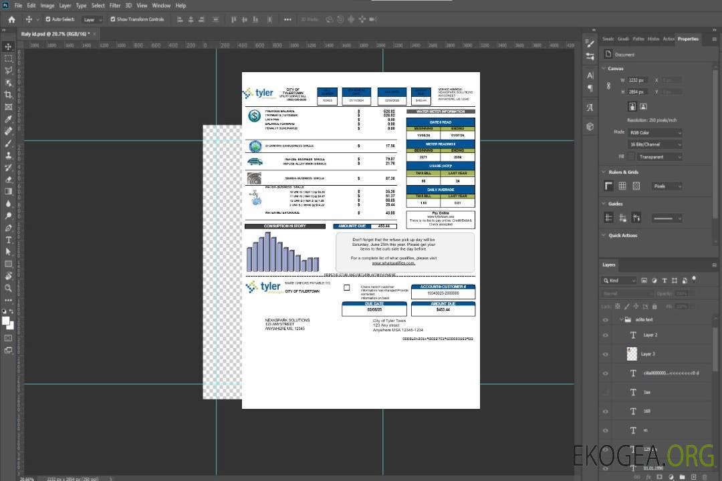The image size is (722, 481).
Task: Open the Pixels ruler units dropdown
Action: (667, 186)
